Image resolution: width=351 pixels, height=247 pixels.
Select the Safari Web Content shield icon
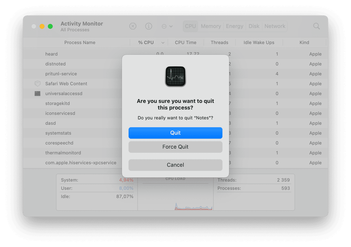[38, 84]
